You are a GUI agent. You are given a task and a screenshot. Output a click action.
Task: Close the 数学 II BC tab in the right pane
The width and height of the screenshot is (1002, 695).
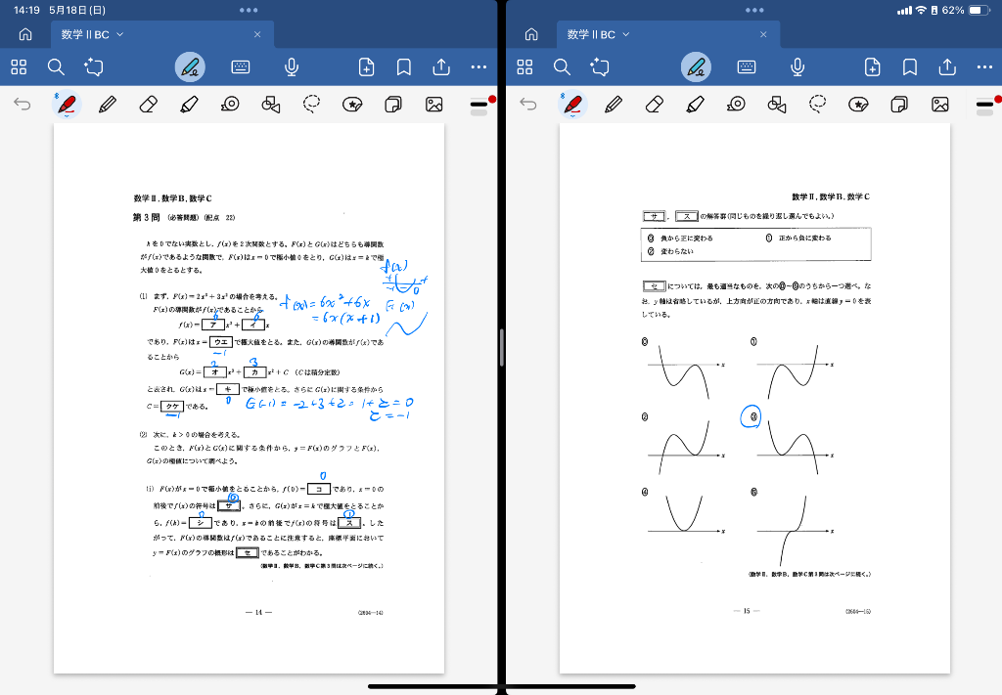click(764, 34)
